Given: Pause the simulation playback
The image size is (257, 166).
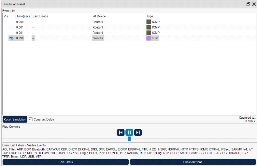Looking at the screenshot, I should pyautogui.click(x=129, y=132).
